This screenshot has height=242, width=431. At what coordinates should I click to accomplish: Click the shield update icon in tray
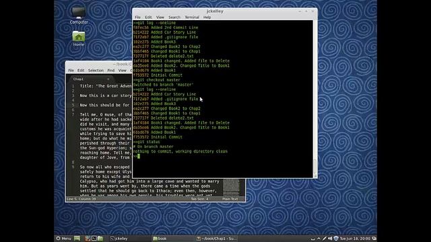[x=335, y=239]
